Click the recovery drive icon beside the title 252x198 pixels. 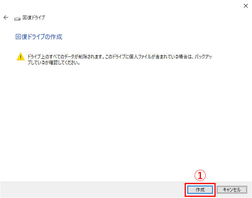click(x=17, y=19)
